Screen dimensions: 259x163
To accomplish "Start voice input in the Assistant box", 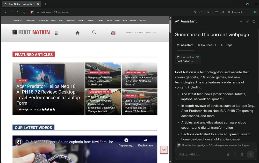I will click(x=242, y=154).
